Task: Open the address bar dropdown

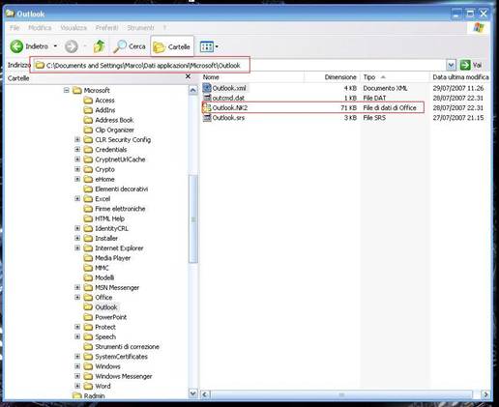Action: (x=451, y=66)
